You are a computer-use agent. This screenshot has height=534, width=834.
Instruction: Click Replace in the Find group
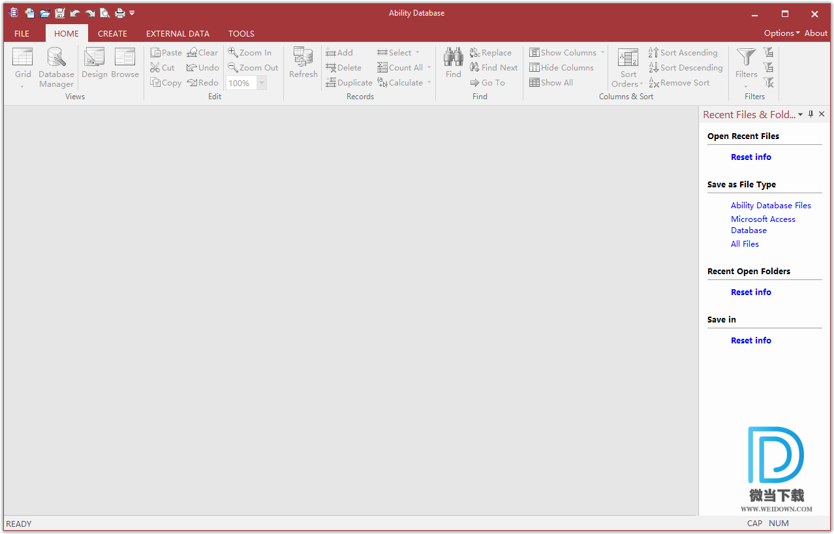click(x=491, y=53)
